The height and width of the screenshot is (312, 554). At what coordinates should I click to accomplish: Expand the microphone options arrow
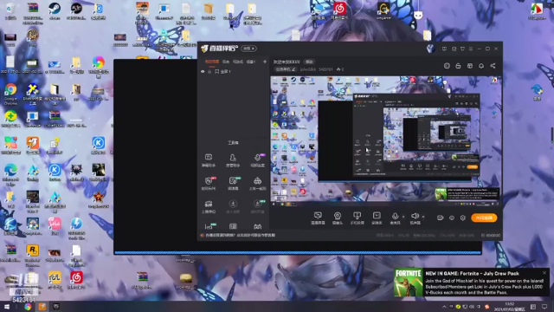[403, 217]
